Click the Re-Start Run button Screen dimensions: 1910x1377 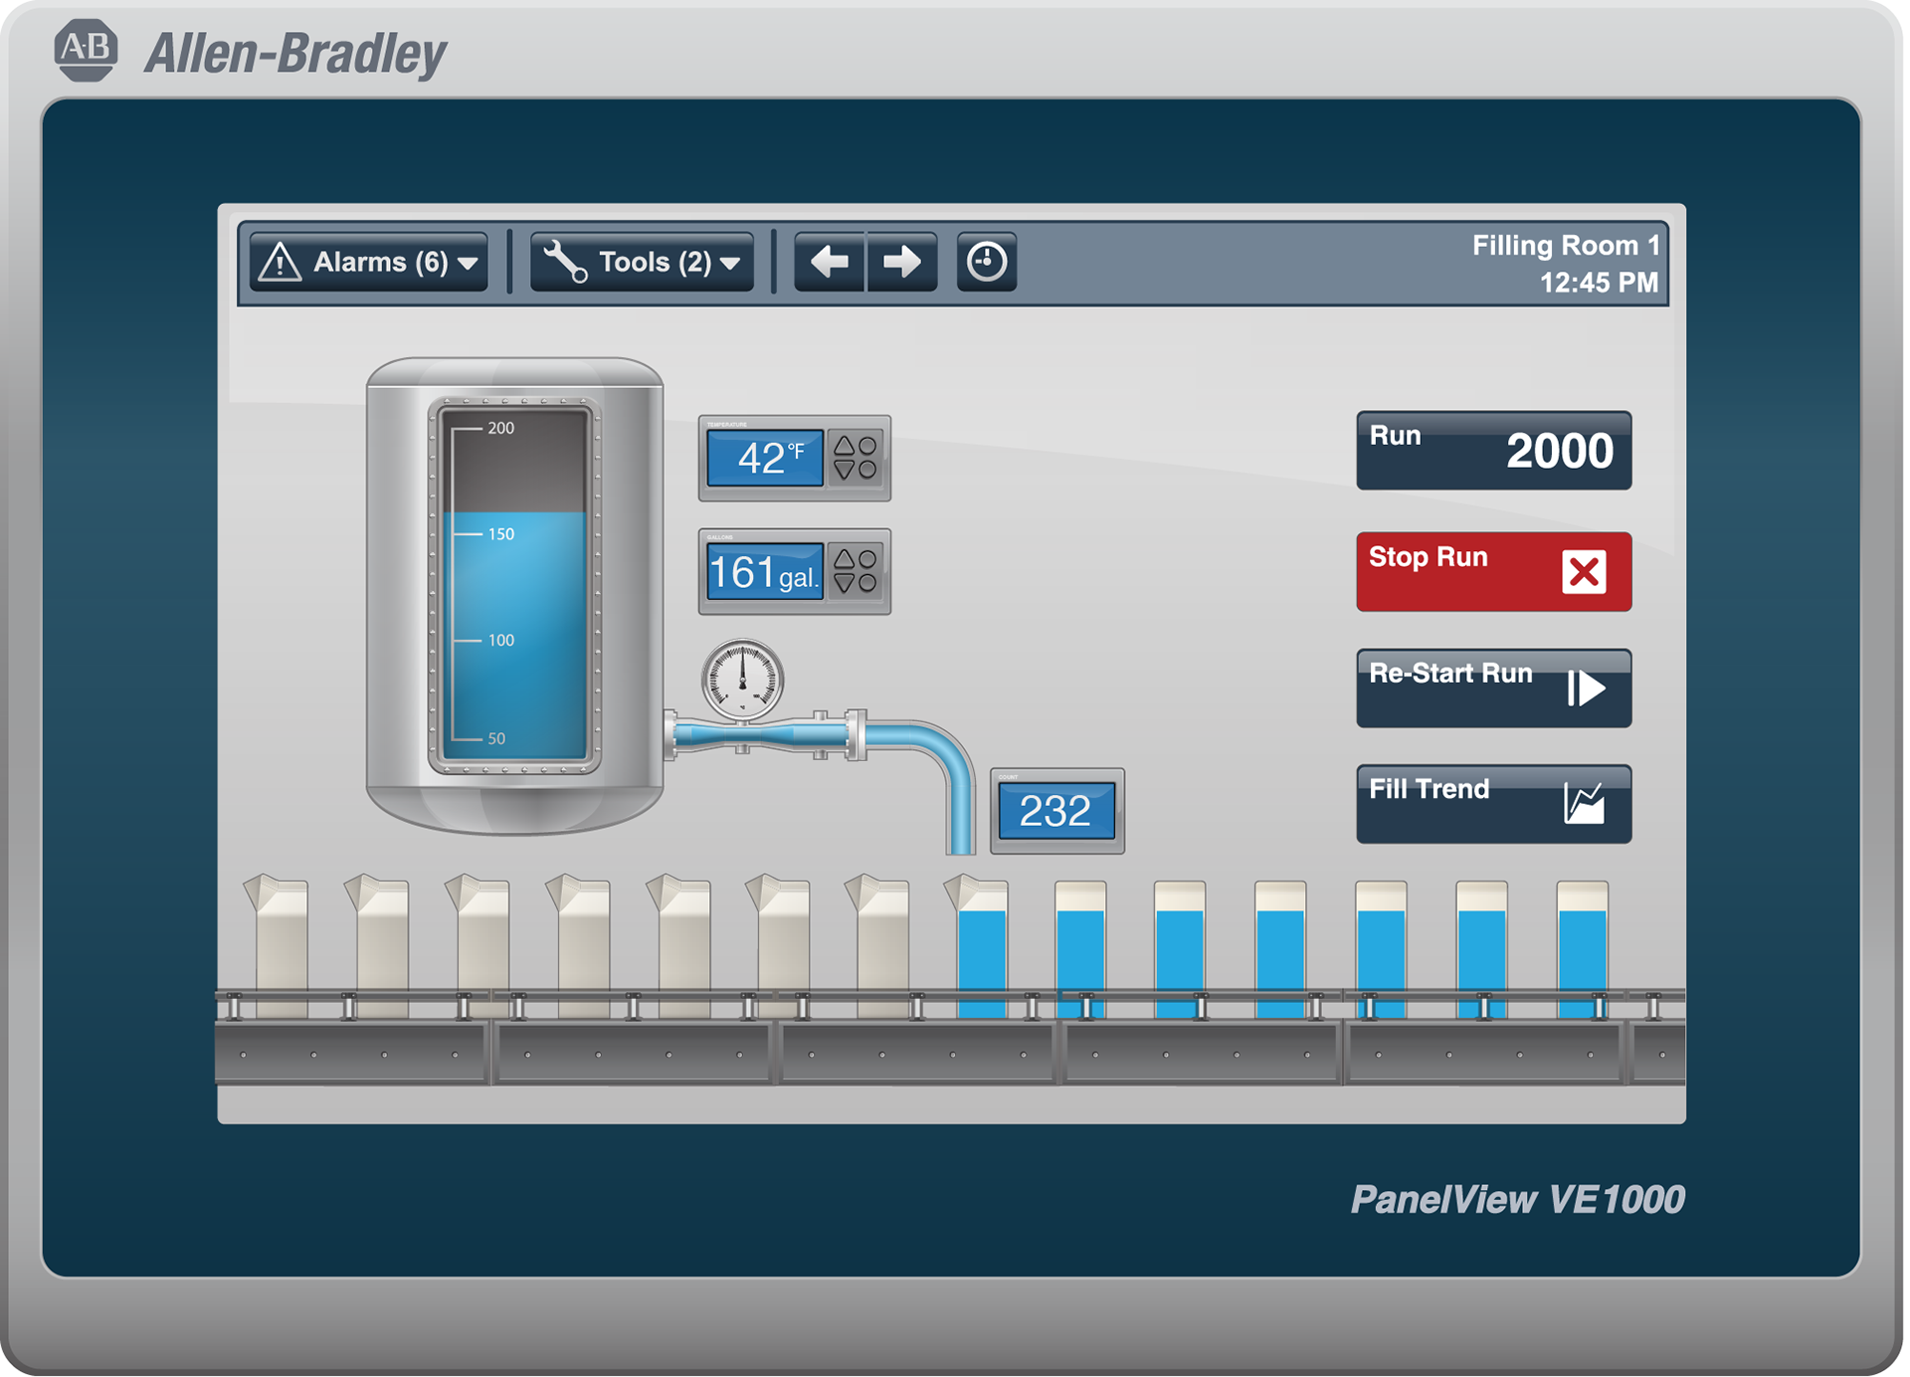coord(1493,688)
